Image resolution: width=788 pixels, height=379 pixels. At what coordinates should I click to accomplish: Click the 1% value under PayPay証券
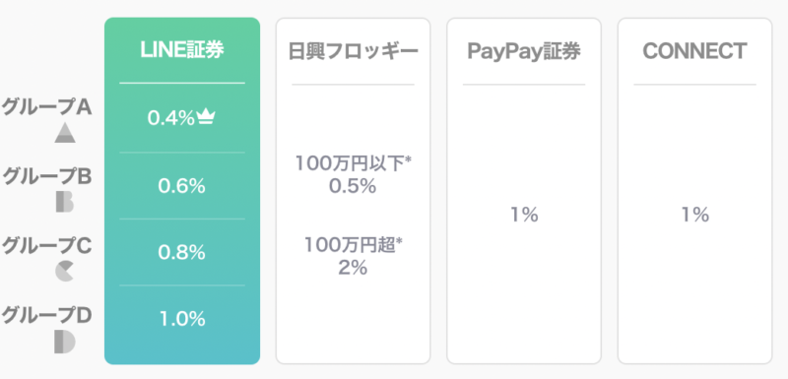524,215
